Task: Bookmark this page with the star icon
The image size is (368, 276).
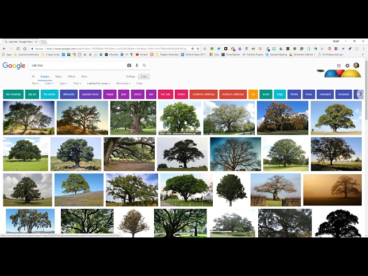Action: pyautogui.click(x=198, y=48)
